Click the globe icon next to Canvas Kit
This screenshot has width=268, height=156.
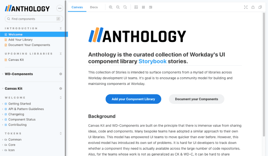pyautogui.click(x=60, y=89)
